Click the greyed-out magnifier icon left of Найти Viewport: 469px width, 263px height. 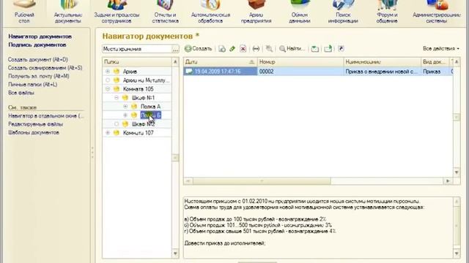pyautogui.click(x=269, y=49)
